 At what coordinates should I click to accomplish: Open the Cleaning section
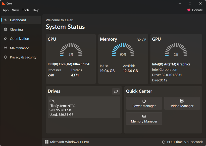tap(16, 29)
